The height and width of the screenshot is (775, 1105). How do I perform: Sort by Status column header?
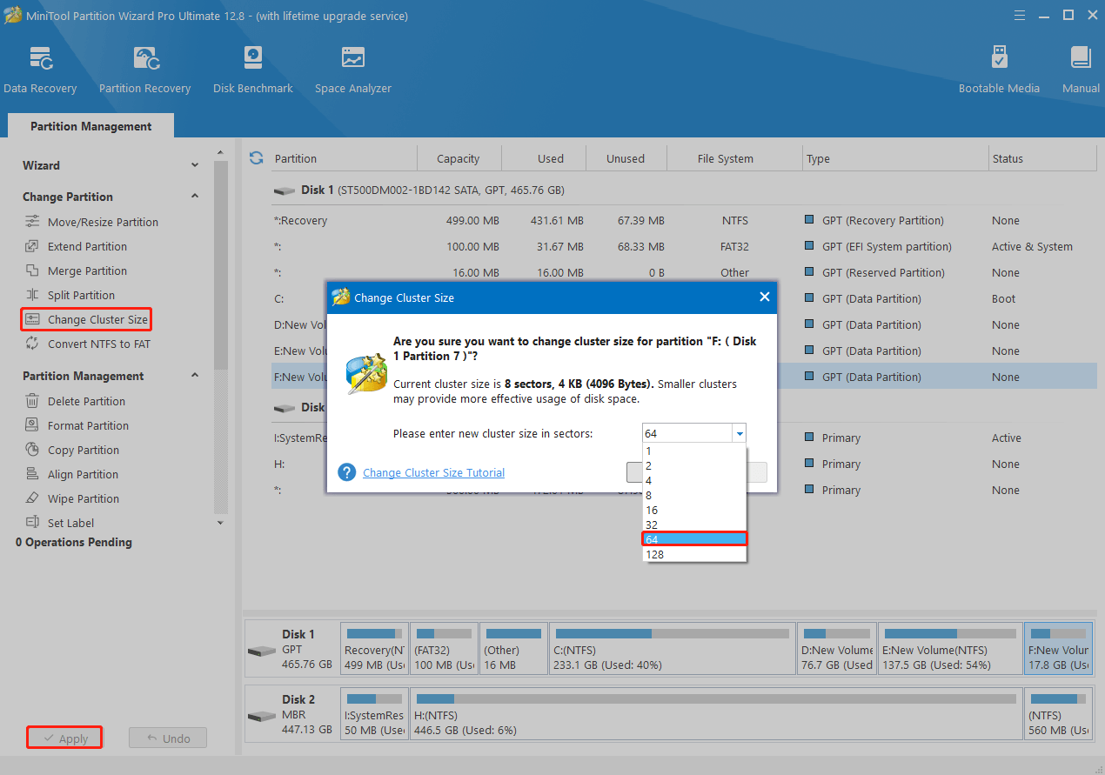(1042, 158)
